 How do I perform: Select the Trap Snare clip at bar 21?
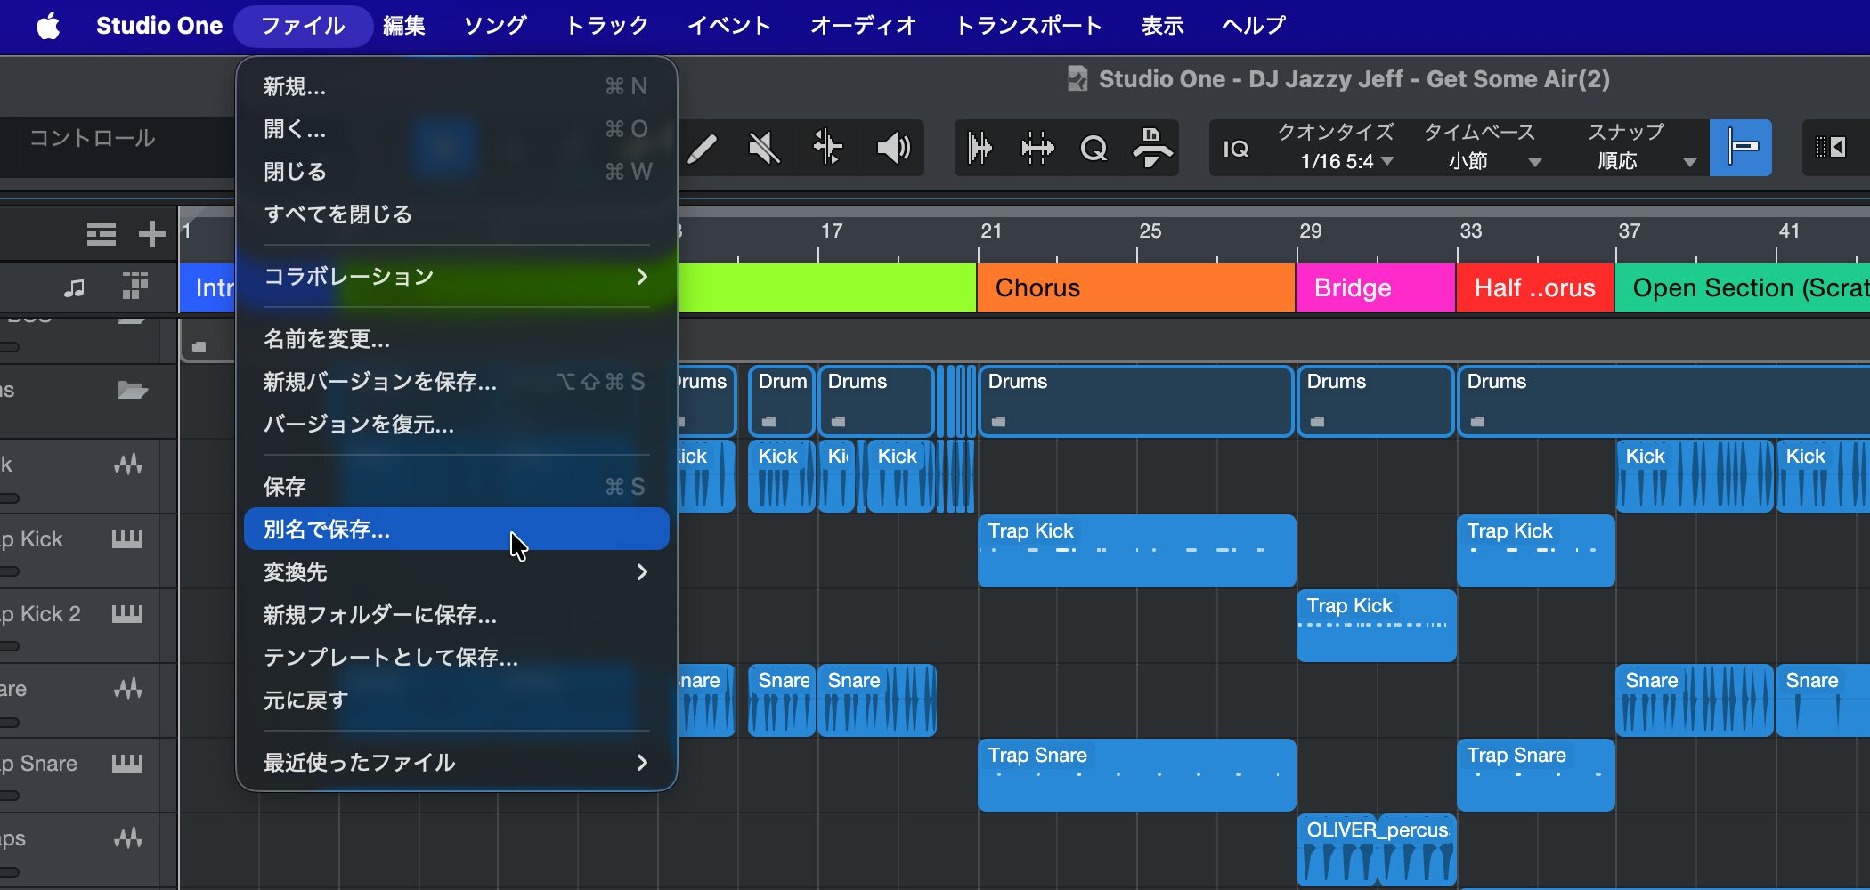[1135, 783]
